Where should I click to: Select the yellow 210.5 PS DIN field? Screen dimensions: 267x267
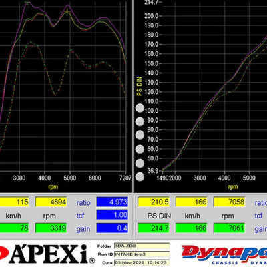[x=154, y=202]
